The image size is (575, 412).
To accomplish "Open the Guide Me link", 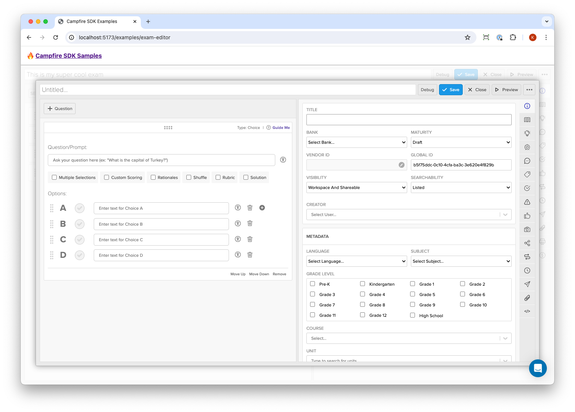I will (281, 127).
